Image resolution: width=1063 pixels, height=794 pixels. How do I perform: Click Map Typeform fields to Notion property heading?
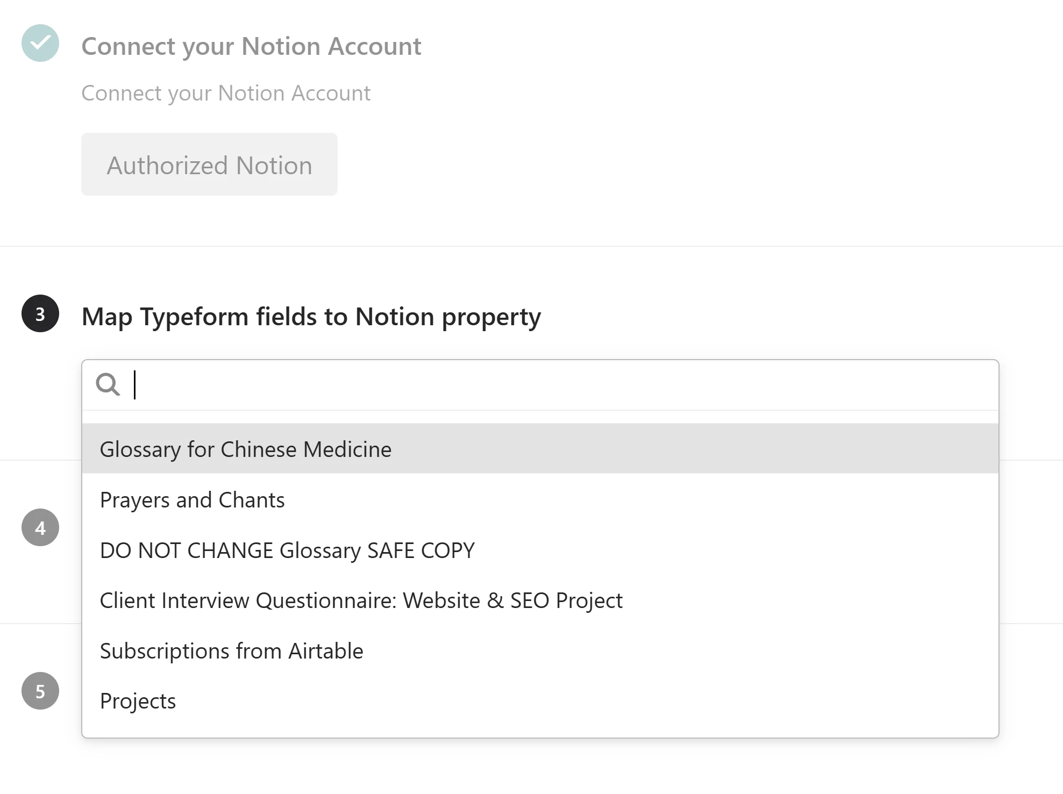click(x=311, y=317)
